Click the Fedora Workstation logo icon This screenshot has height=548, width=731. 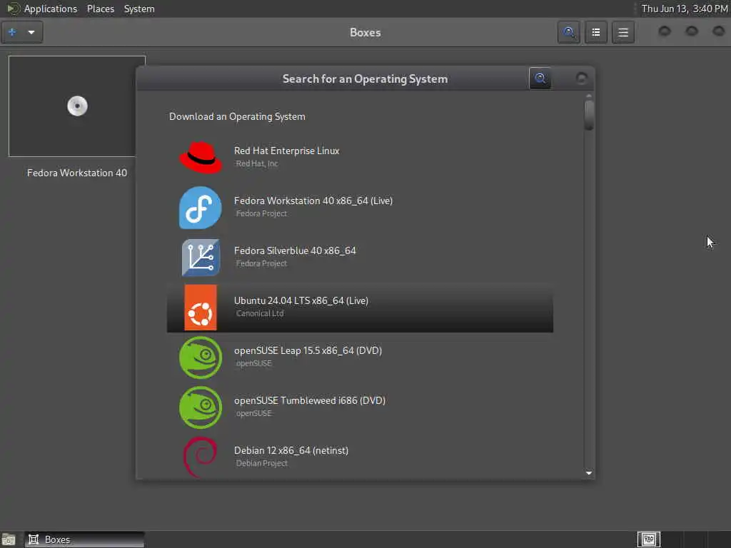[x=201, y=208]
